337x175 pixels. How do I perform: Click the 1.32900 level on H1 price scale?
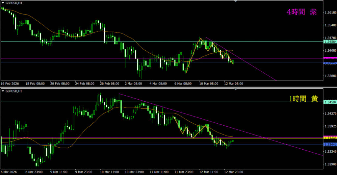point(330,164)
